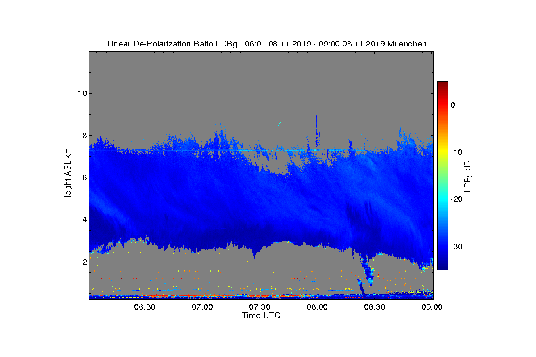
Task: Click the height tick label 4
Action: coord(84,220)
